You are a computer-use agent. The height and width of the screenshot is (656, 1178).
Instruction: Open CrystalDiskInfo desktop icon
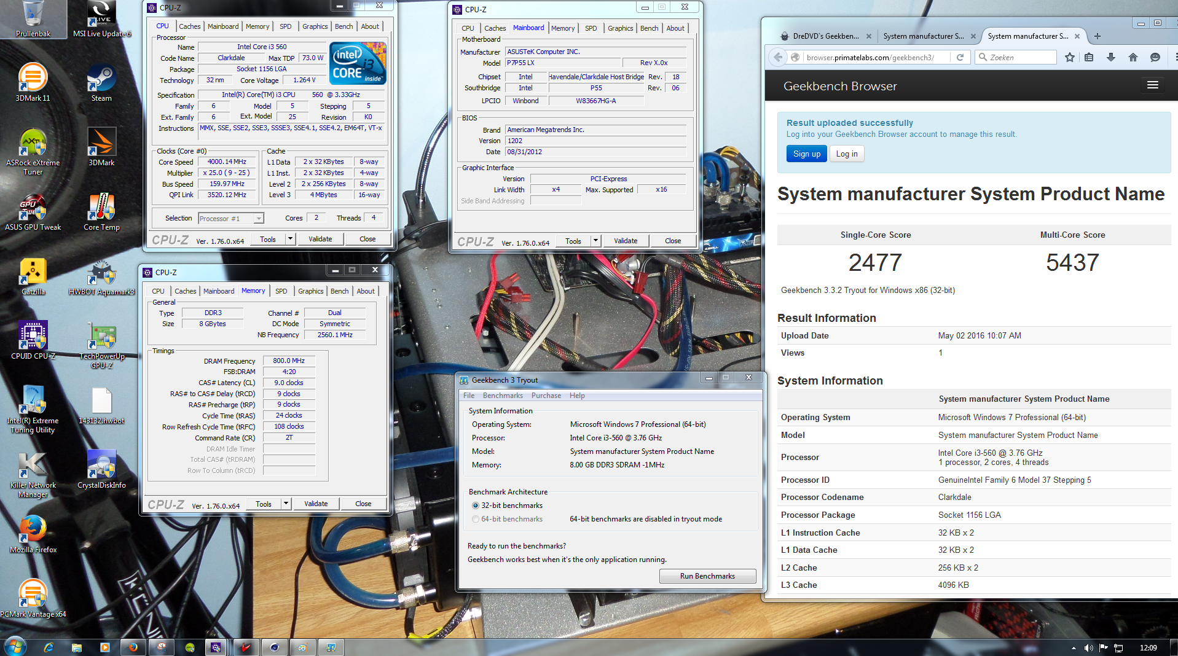tap(101, 469)
